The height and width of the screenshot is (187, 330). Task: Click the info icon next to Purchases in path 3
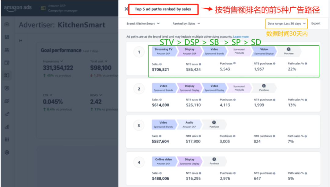pos(234,136)
